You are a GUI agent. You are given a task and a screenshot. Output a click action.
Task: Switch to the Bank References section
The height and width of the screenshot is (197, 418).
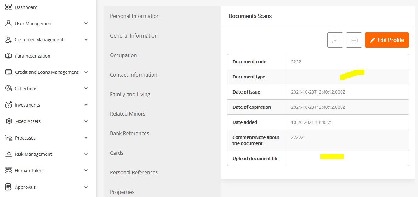click(x=129, y=133)
